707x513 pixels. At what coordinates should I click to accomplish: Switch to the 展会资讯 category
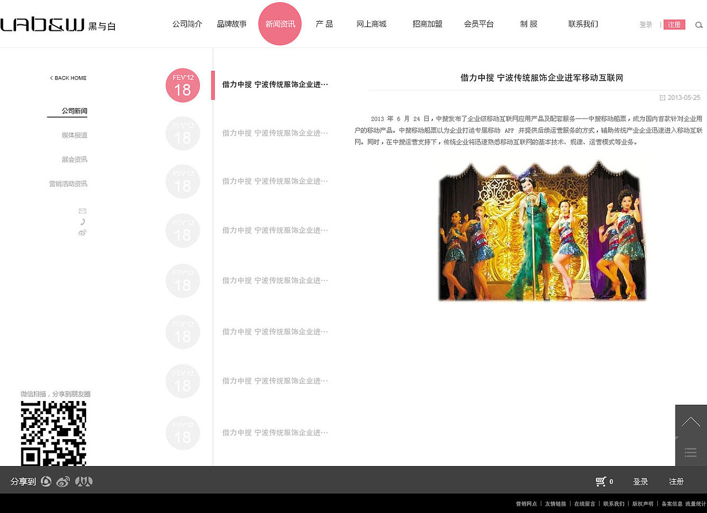75,159
